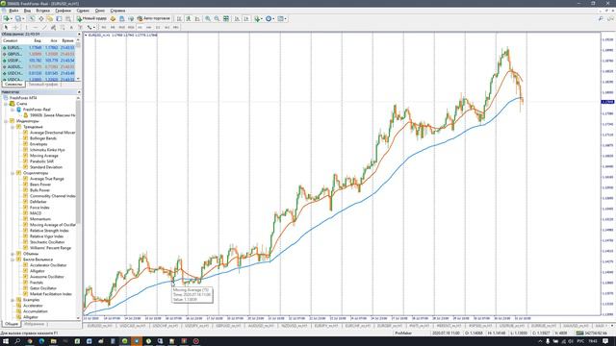Select the horizontal line tool
The image size is (616, 346).
(36, 27)
